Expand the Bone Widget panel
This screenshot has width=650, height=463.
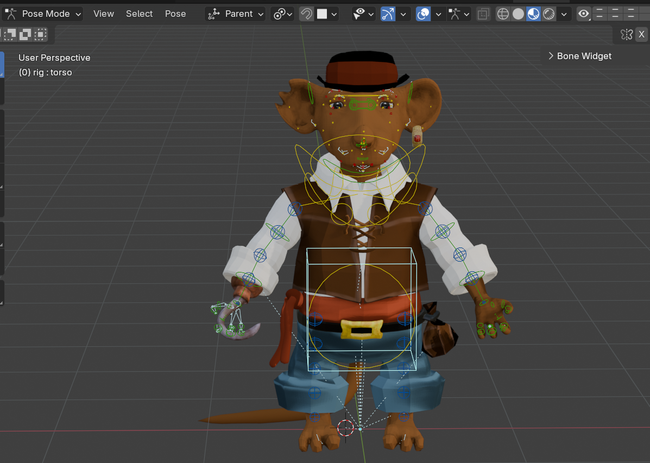click(x=579, y=56)
